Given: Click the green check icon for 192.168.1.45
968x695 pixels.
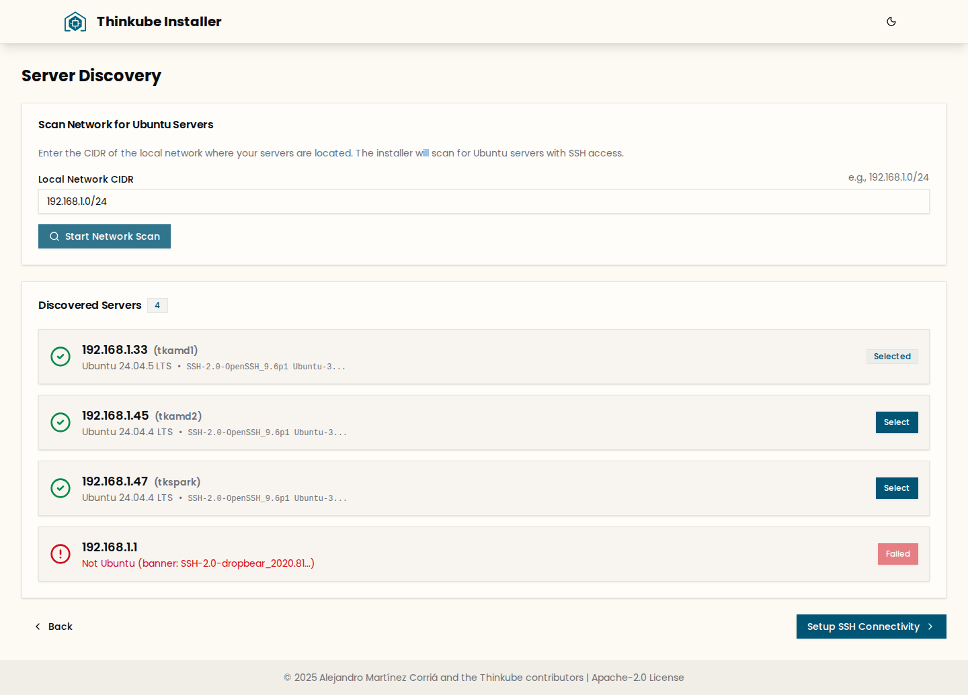Looking at the screenshot, I should coord(61,422).
